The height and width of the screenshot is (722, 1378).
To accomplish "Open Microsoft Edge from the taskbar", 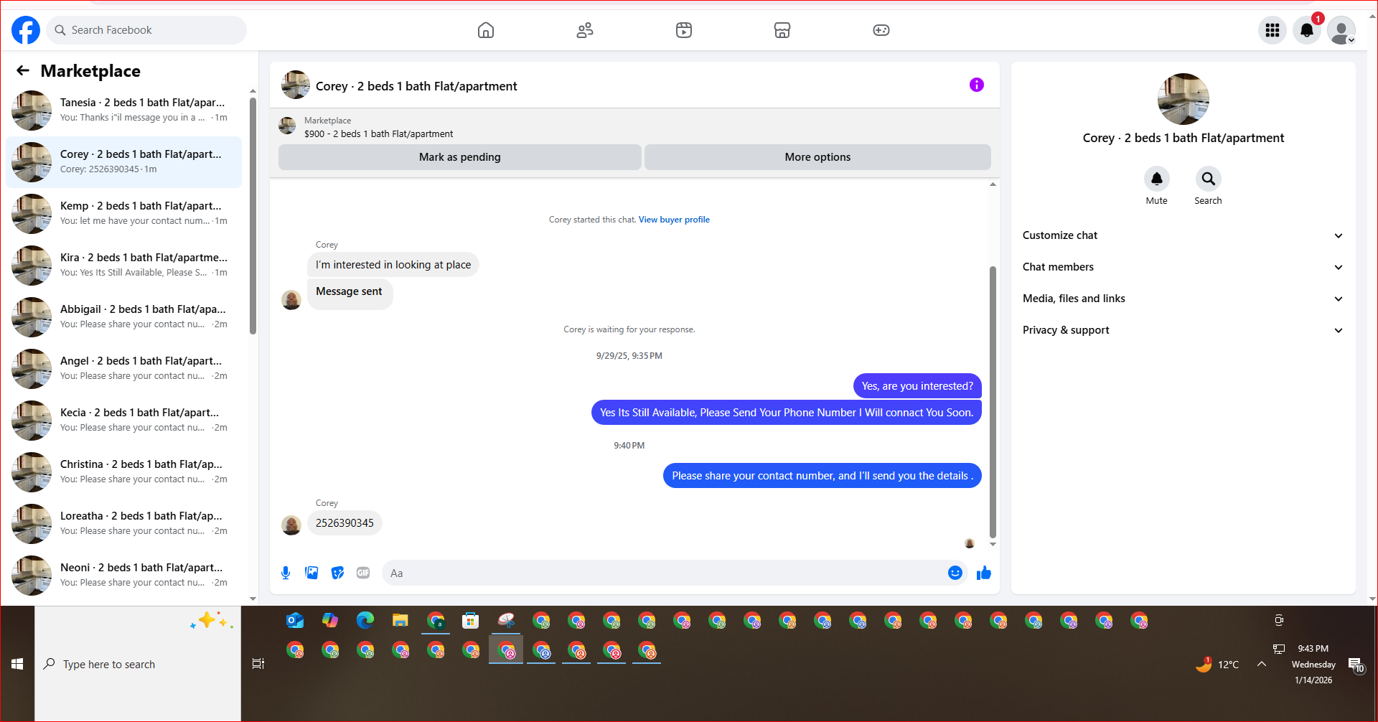I will 365,621.
